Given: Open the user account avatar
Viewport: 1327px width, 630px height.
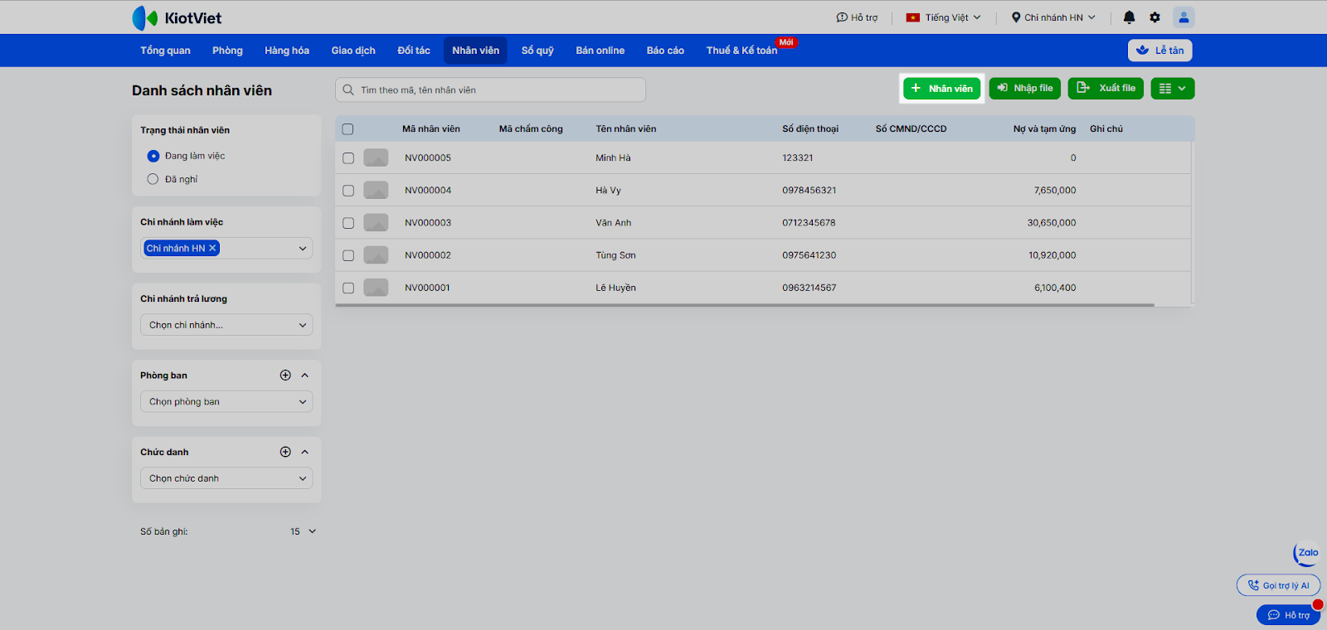Looking at the screenshot, I should pyautogui.click(x=1184, y=17).
